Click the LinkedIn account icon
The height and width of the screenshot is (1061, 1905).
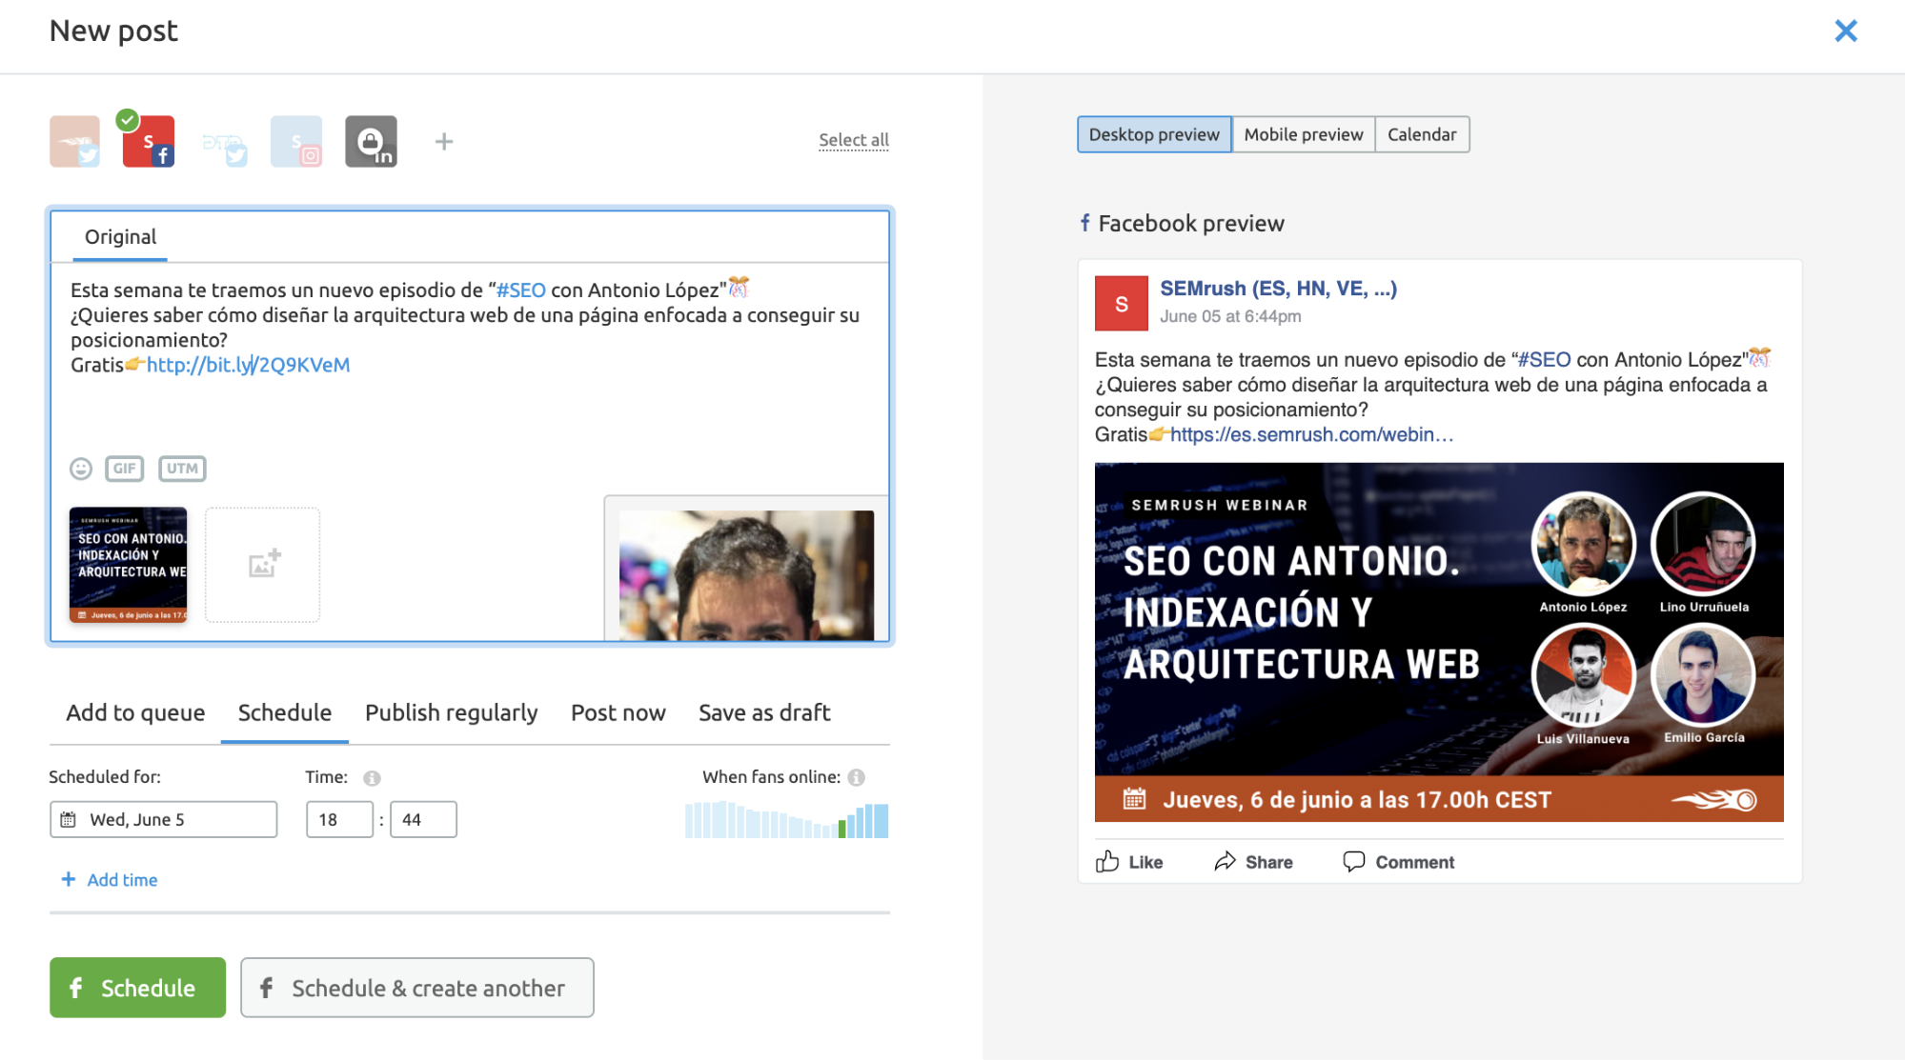point(370,141)
